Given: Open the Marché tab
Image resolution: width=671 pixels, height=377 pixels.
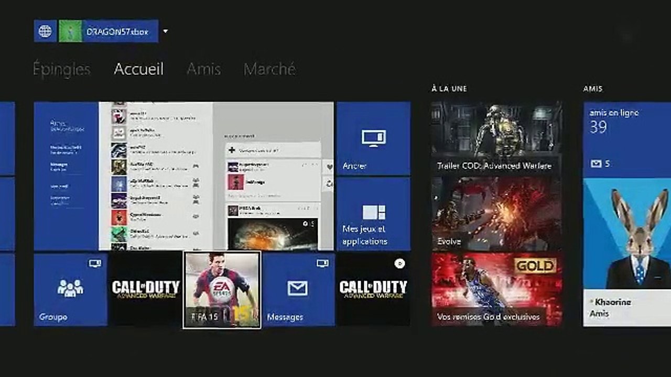Looking at the screenshot, I should [x=270, y=69].
